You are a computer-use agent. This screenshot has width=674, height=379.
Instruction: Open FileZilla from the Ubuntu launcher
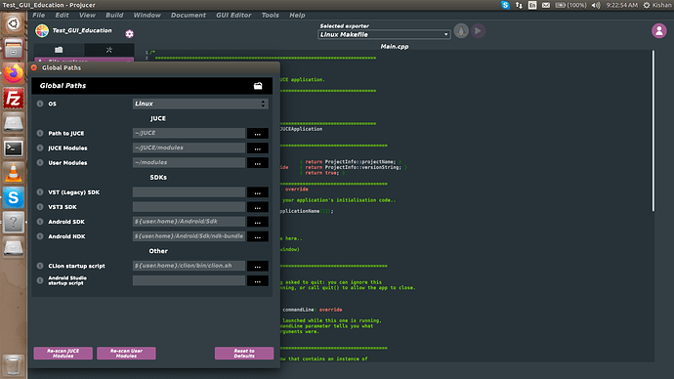pyautogui.click(x=14, y=99)
